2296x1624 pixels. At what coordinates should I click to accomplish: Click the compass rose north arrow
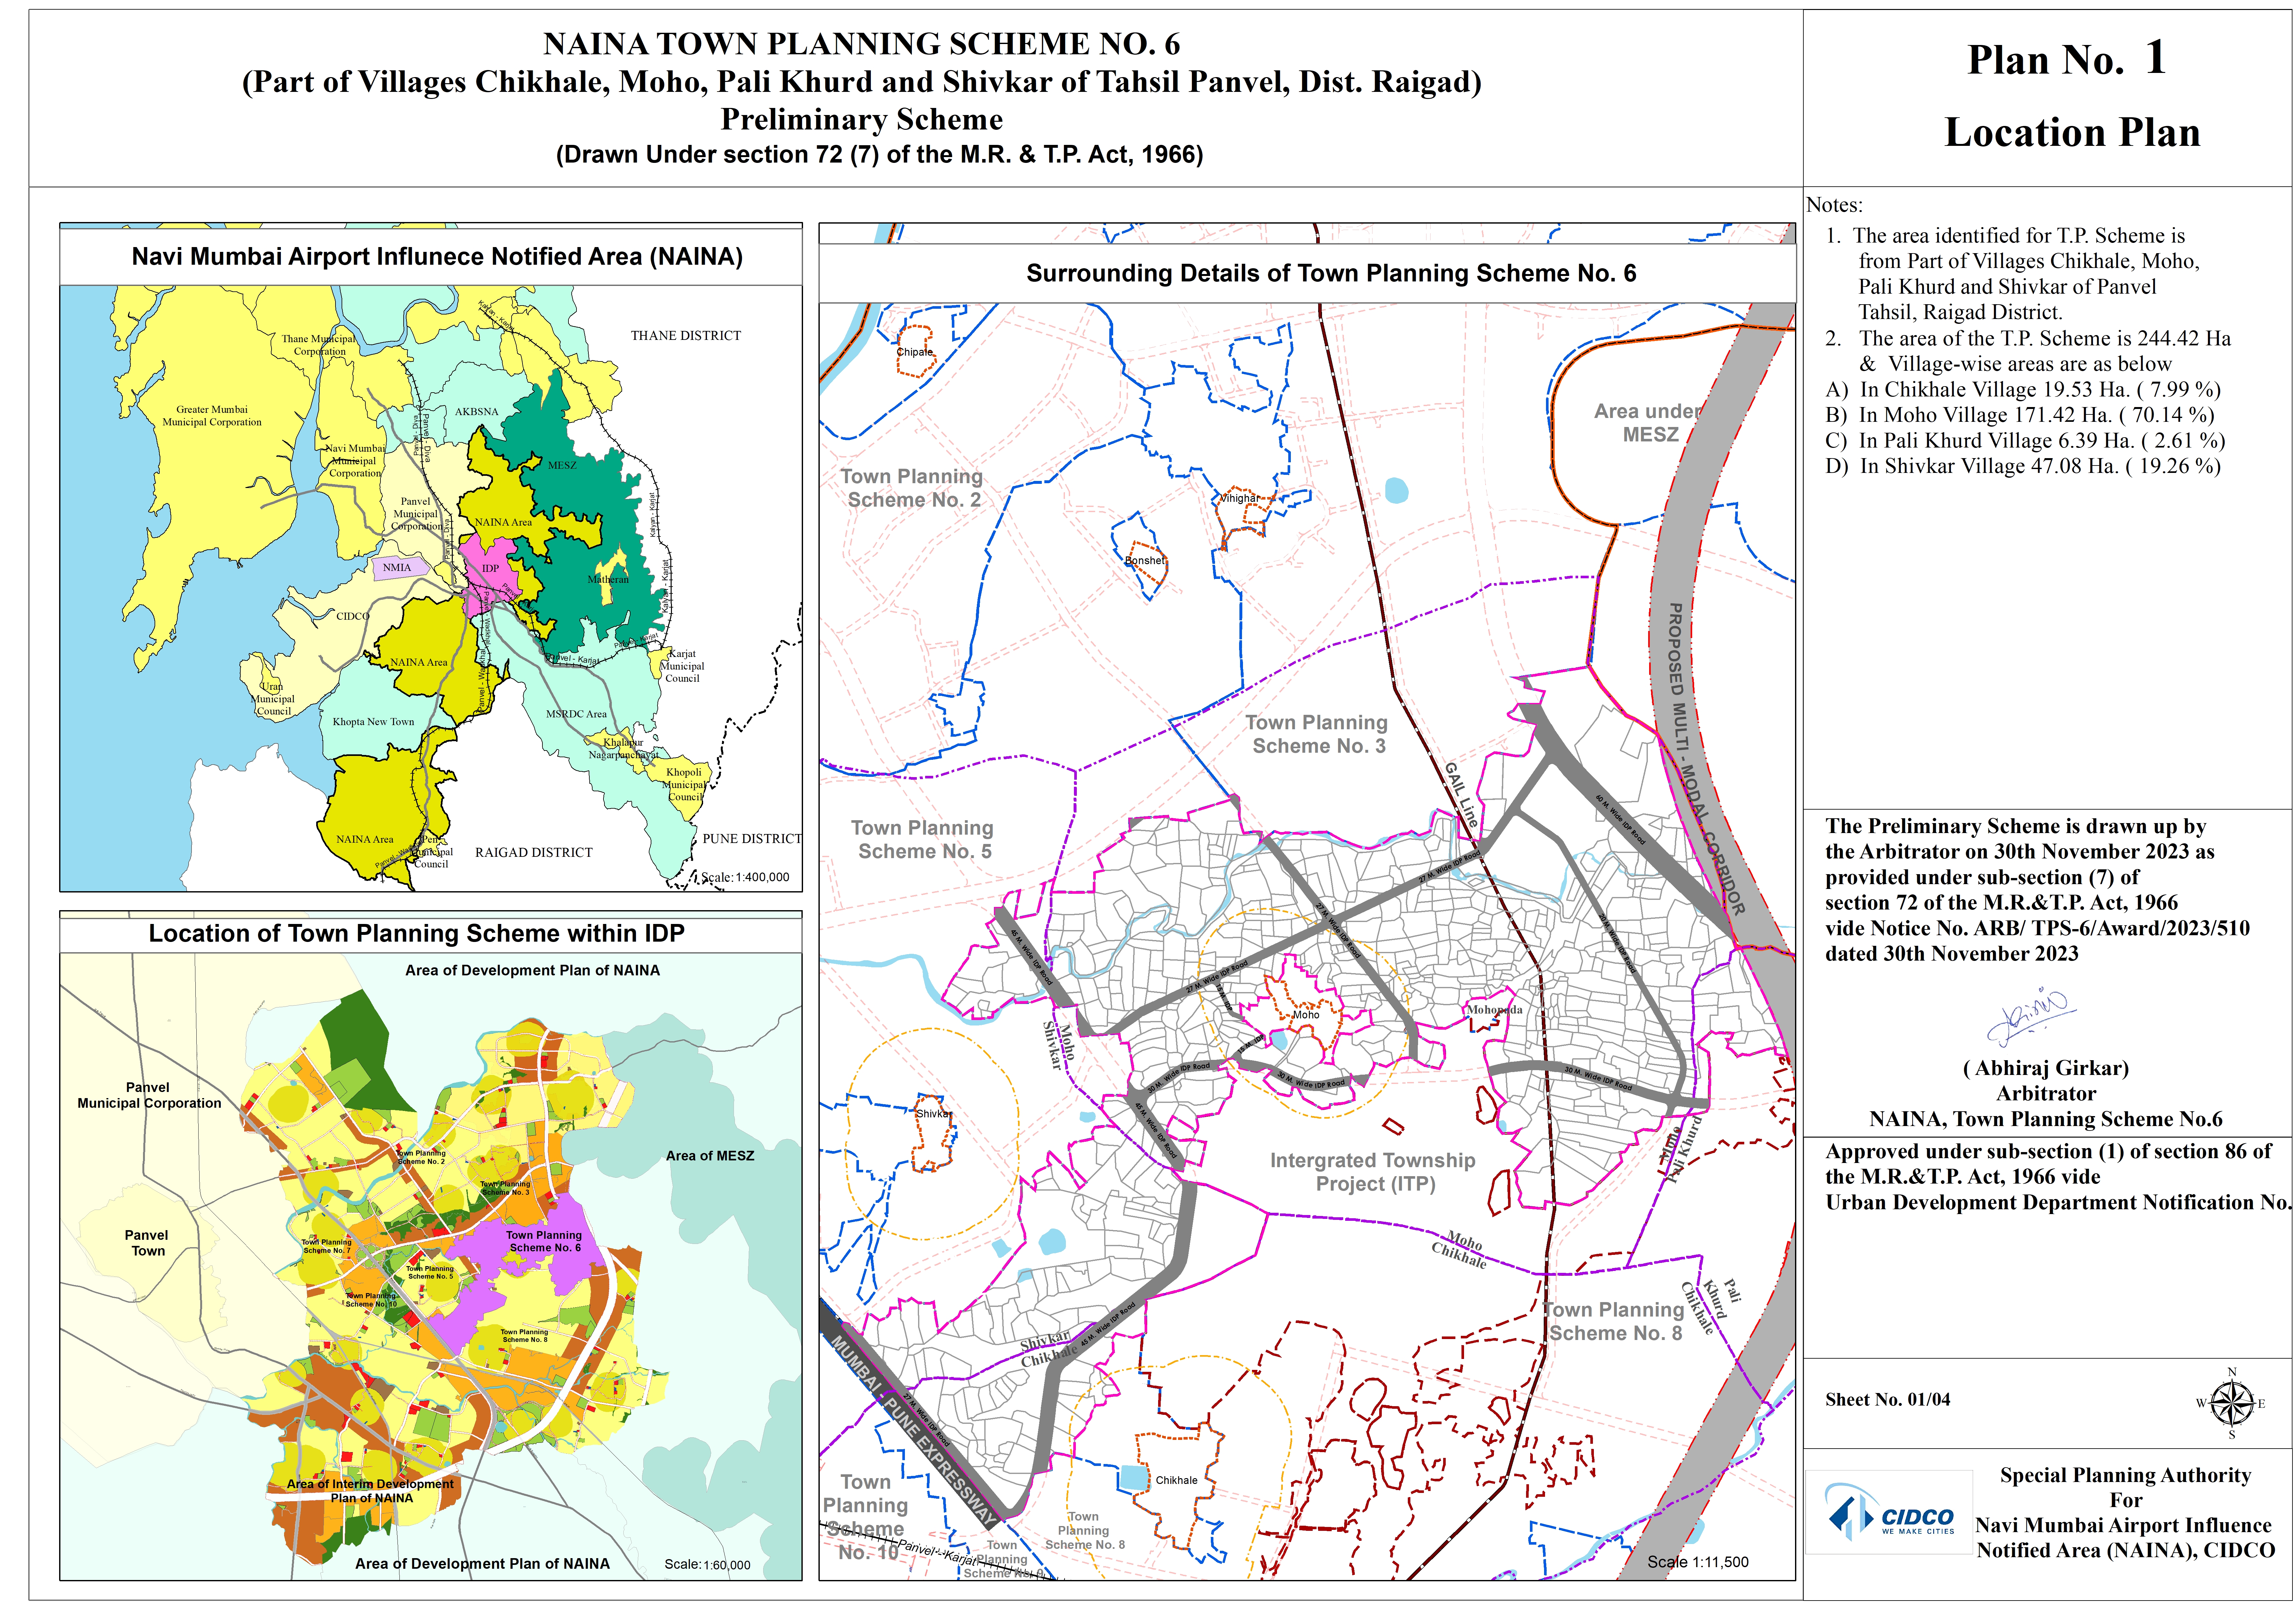click(2231, 1403)
